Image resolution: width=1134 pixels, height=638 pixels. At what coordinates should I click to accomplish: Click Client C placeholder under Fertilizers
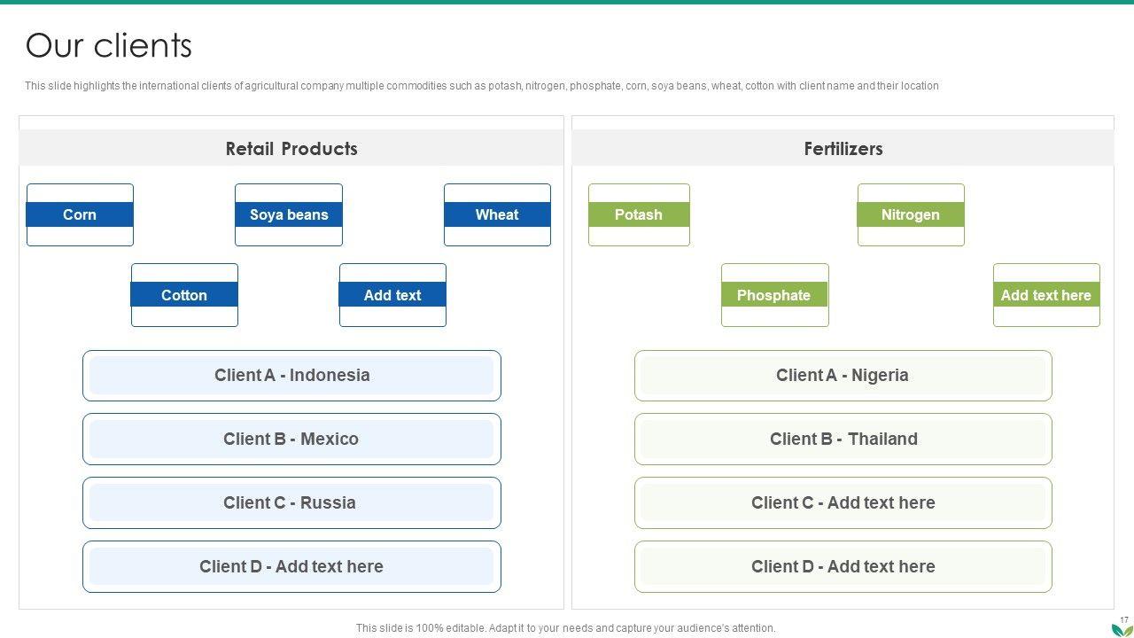tap(843, 503)
